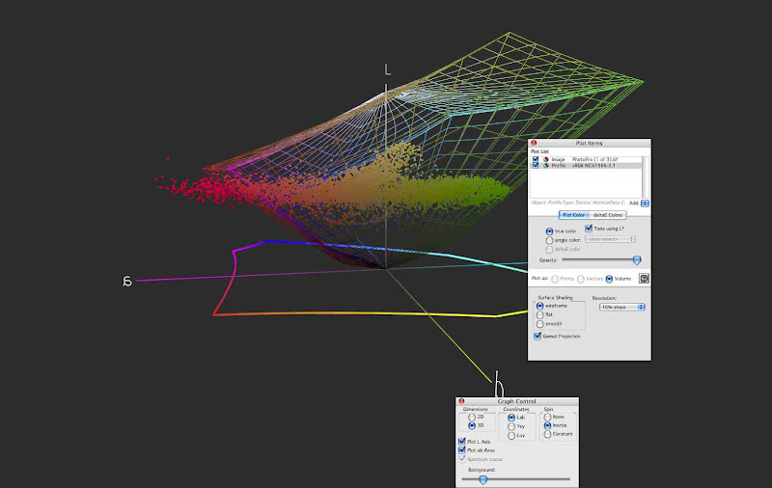The image size is (772, 488).
Task: Select flat surface shading
Action: tap(540, 314)
